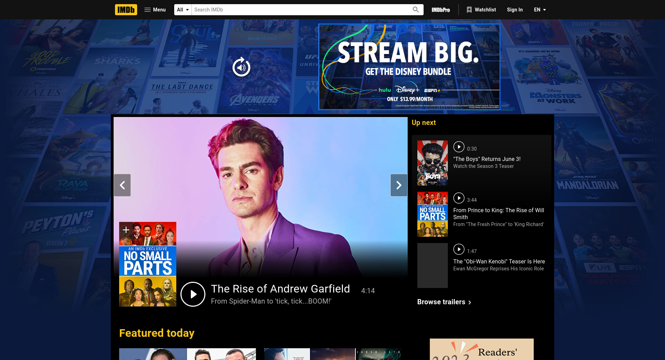Click the Sign In button
Image resolution: width=665 pixels, height=360 pixels.
[x=515, y=10]
